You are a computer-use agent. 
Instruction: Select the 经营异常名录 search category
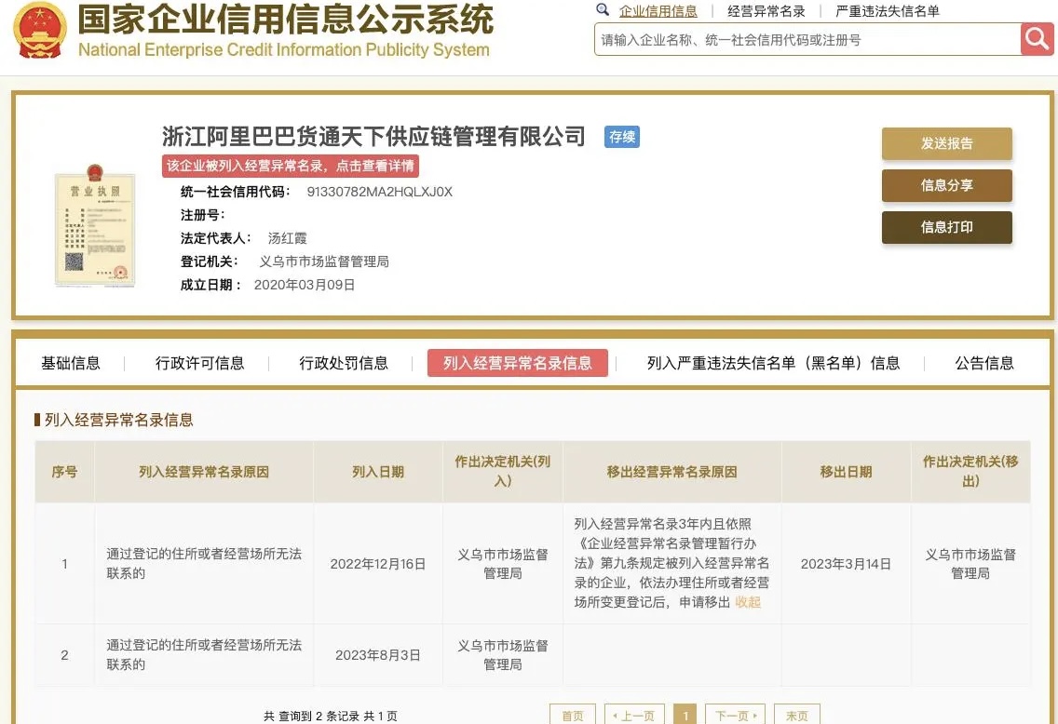[x=766, y=11]
